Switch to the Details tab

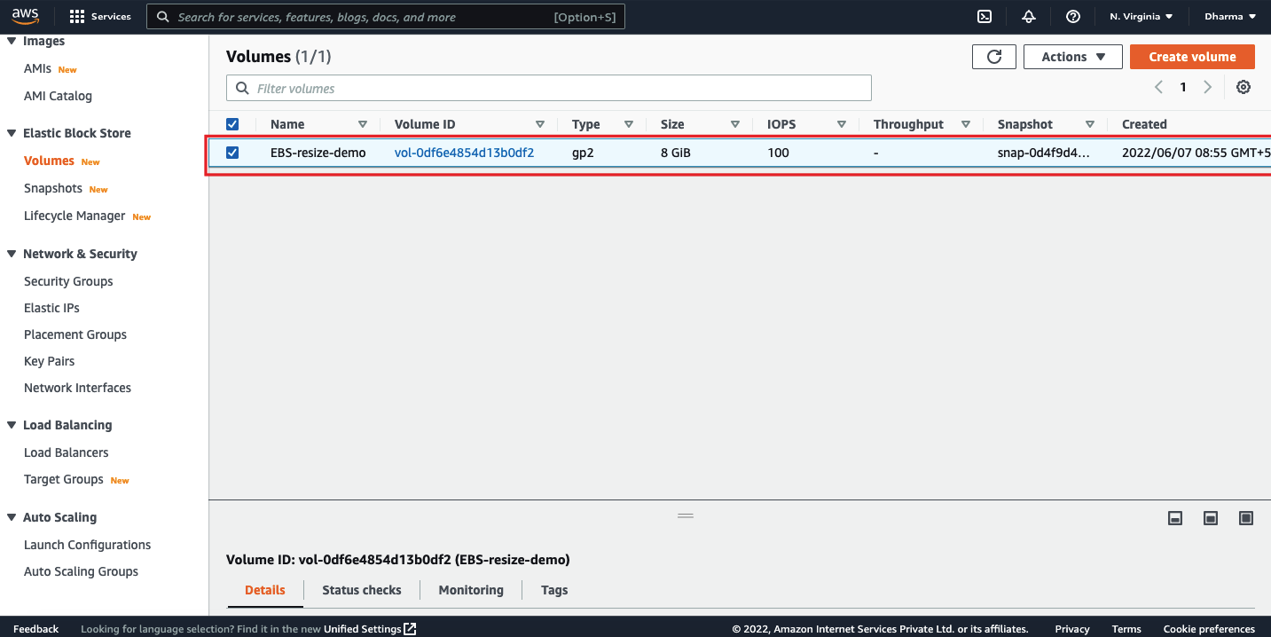265,590
